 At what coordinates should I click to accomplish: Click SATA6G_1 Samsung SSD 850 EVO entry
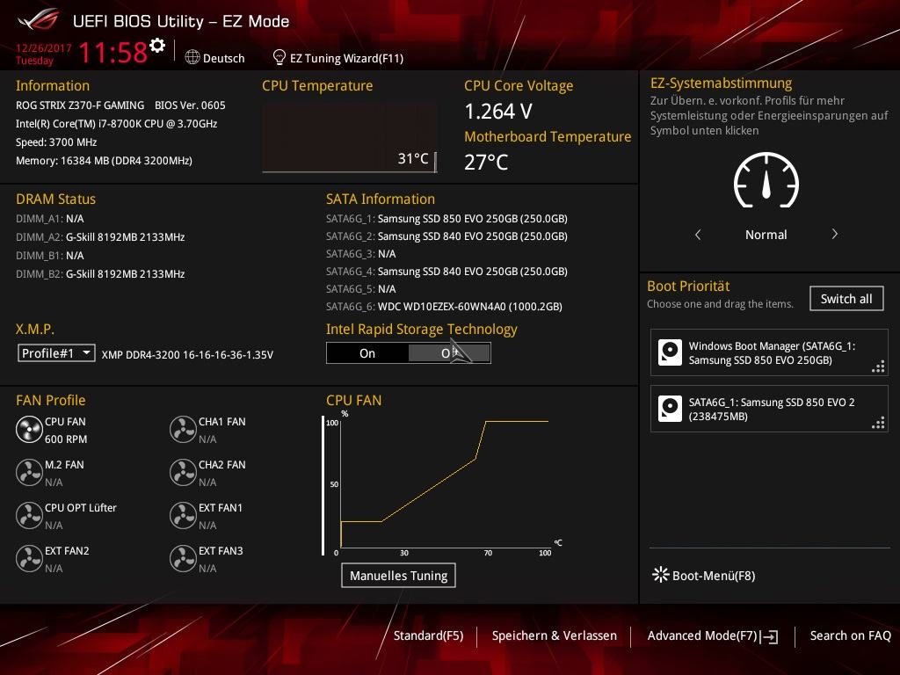(x=446, y=219)
